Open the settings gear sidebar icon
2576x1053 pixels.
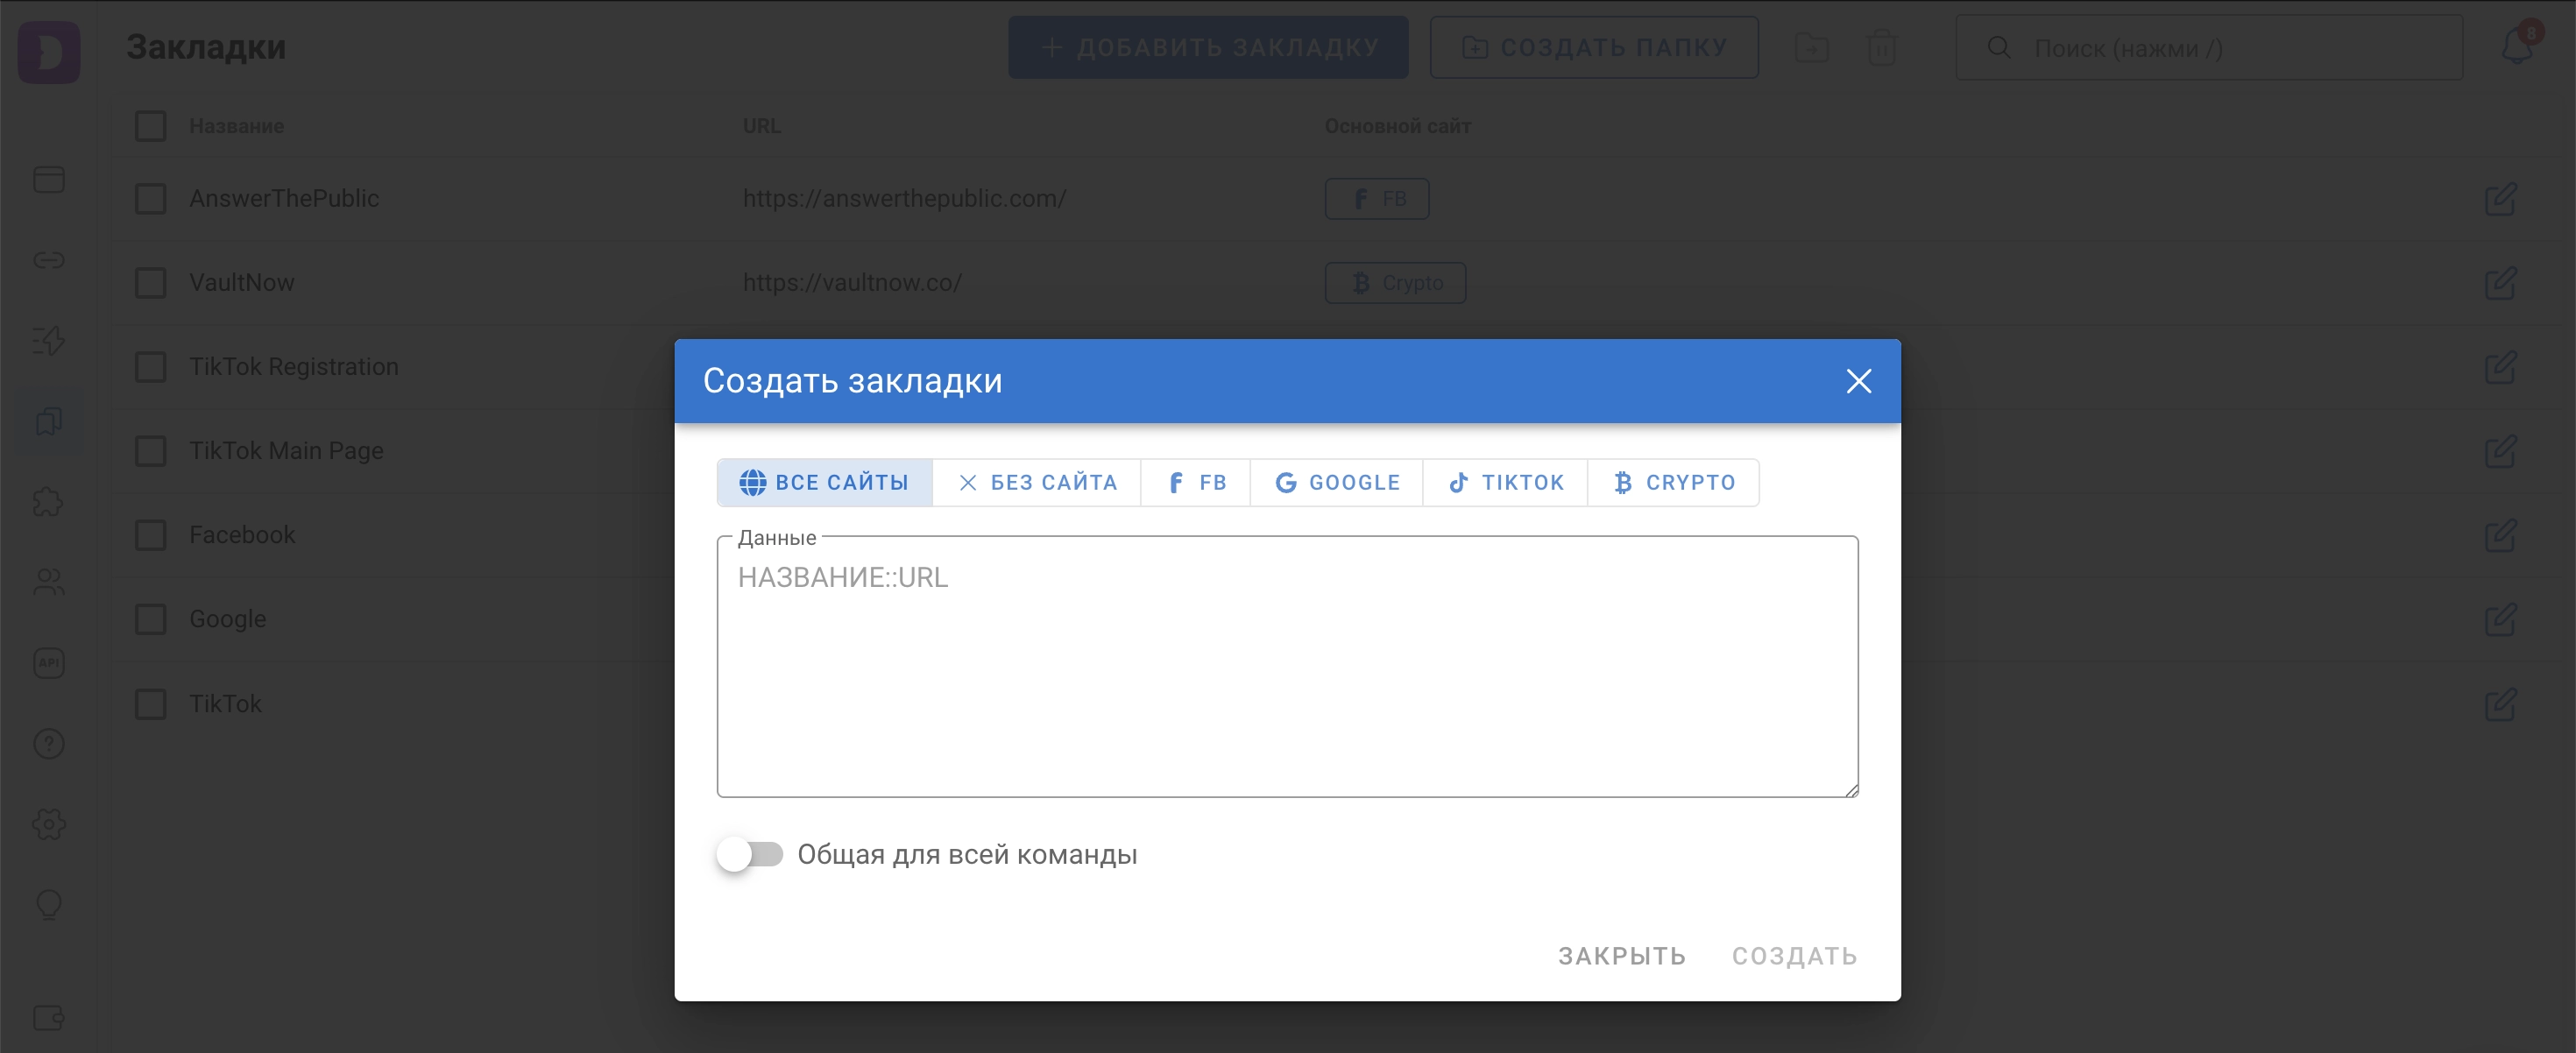(x=49, y=824)
